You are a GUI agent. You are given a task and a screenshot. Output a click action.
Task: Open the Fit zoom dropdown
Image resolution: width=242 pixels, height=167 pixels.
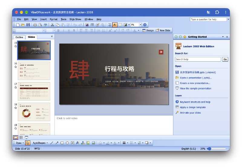tap(140, 25)
